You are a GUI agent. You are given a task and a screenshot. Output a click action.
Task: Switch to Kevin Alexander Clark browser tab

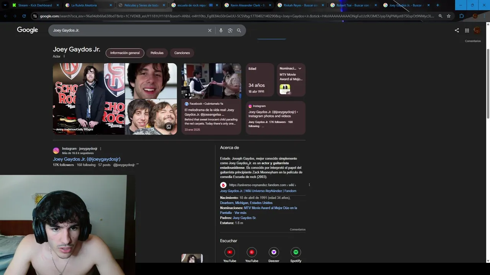tap(248, 5)
